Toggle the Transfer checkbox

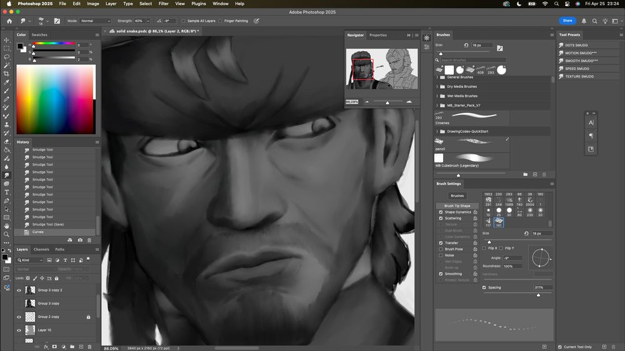click(x=441, y=243)
